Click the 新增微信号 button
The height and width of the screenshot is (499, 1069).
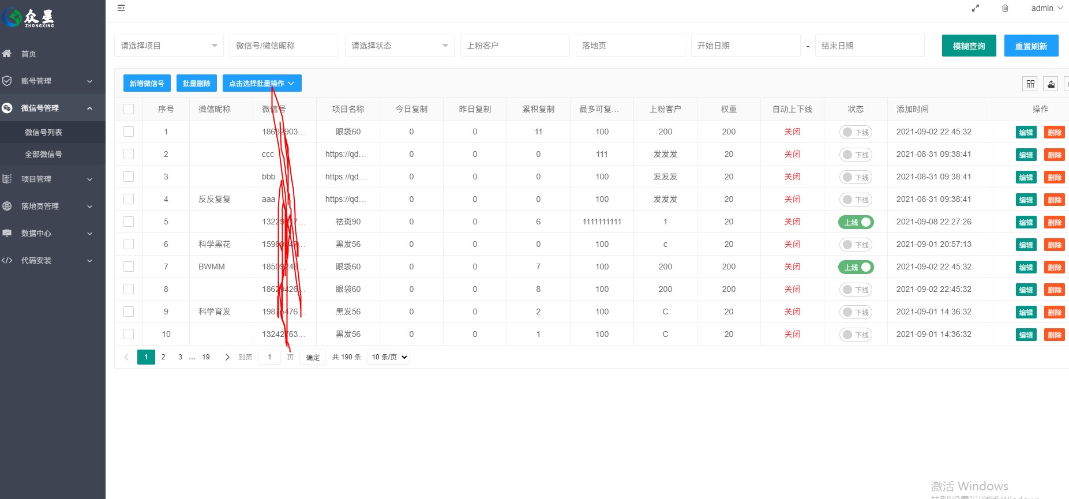(147, 84)
